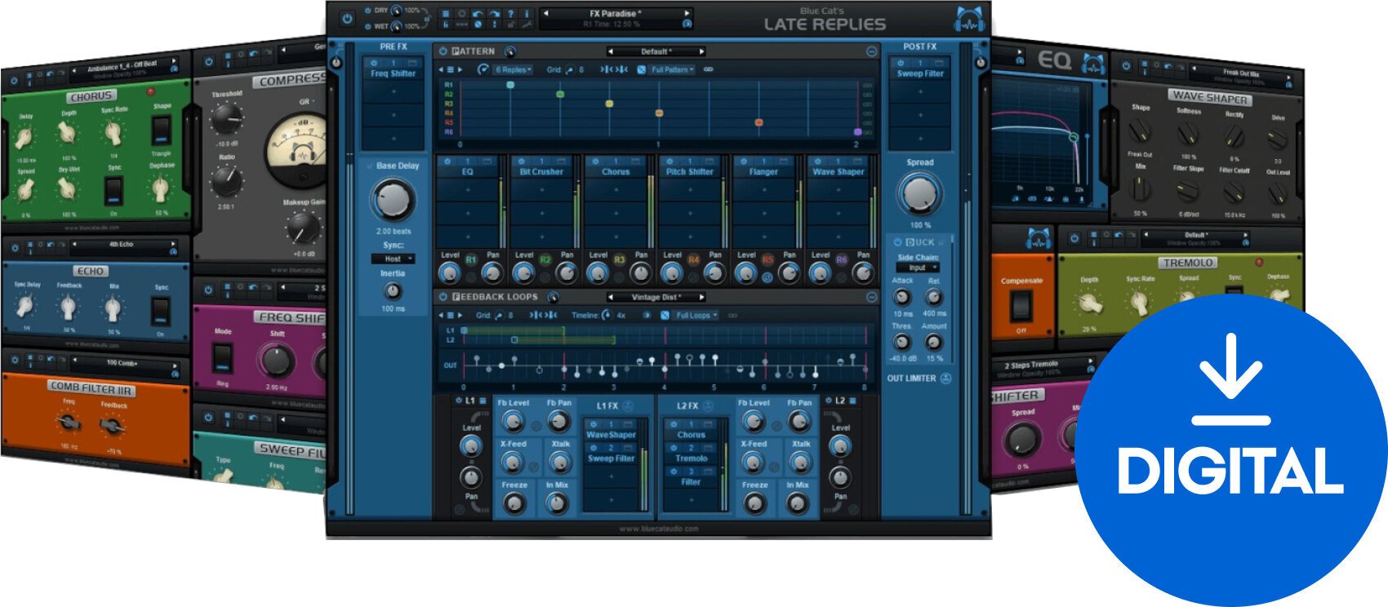This screenshot has height=607, width=1388.
Task: Click the undo arrow in Late Replies toolbar
Action: point(478,14)
